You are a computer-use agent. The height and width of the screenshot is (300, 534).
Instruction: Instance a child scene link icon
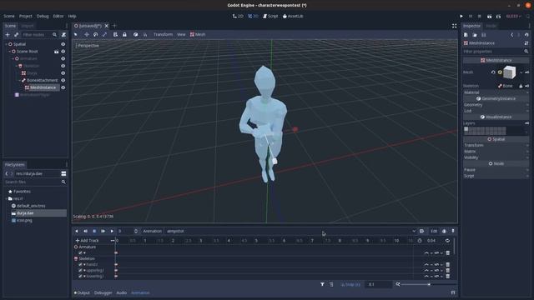[x=16, y=35]
